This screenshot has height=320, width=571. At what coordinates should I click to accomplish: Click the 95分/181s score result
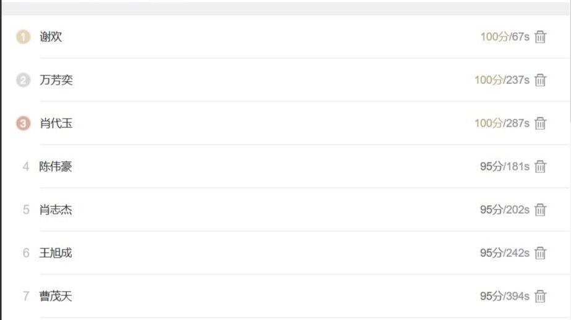point(505,167)
